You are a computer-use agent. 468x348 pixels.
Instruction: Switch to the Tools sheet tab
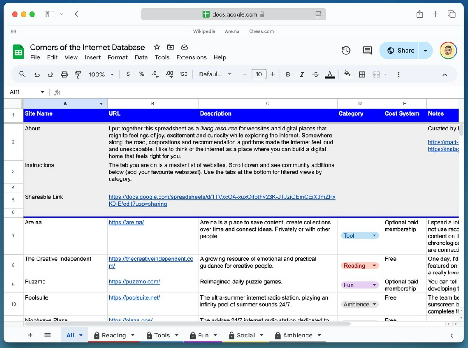click(x=162, y=335)
